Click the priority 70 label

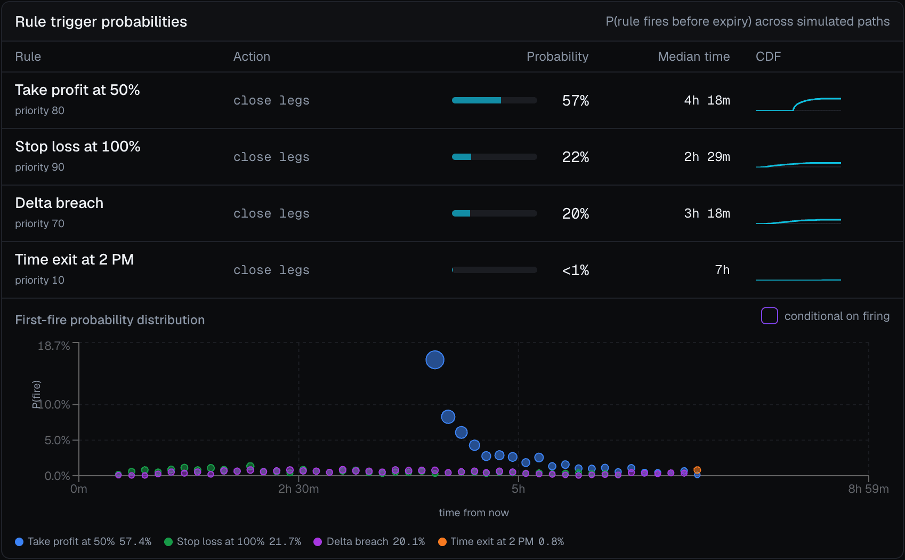click(39, 223)
